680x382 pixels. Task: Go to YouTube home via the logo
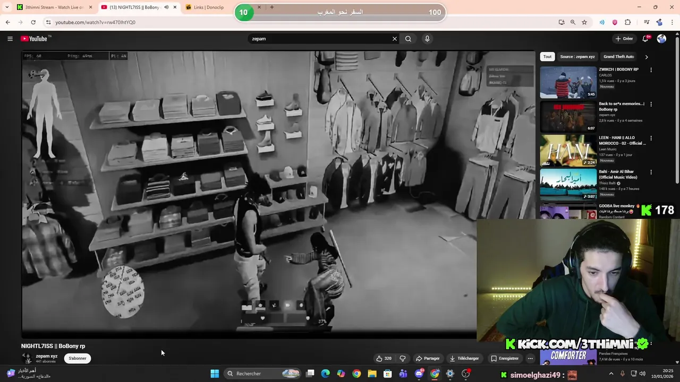(x=34, y=39)
